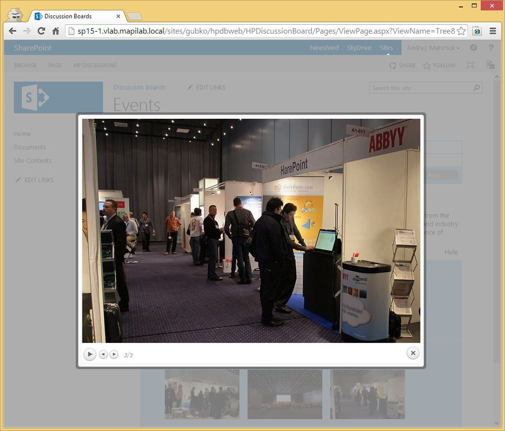Click the SharePoint site logo

tap(58, 98)
